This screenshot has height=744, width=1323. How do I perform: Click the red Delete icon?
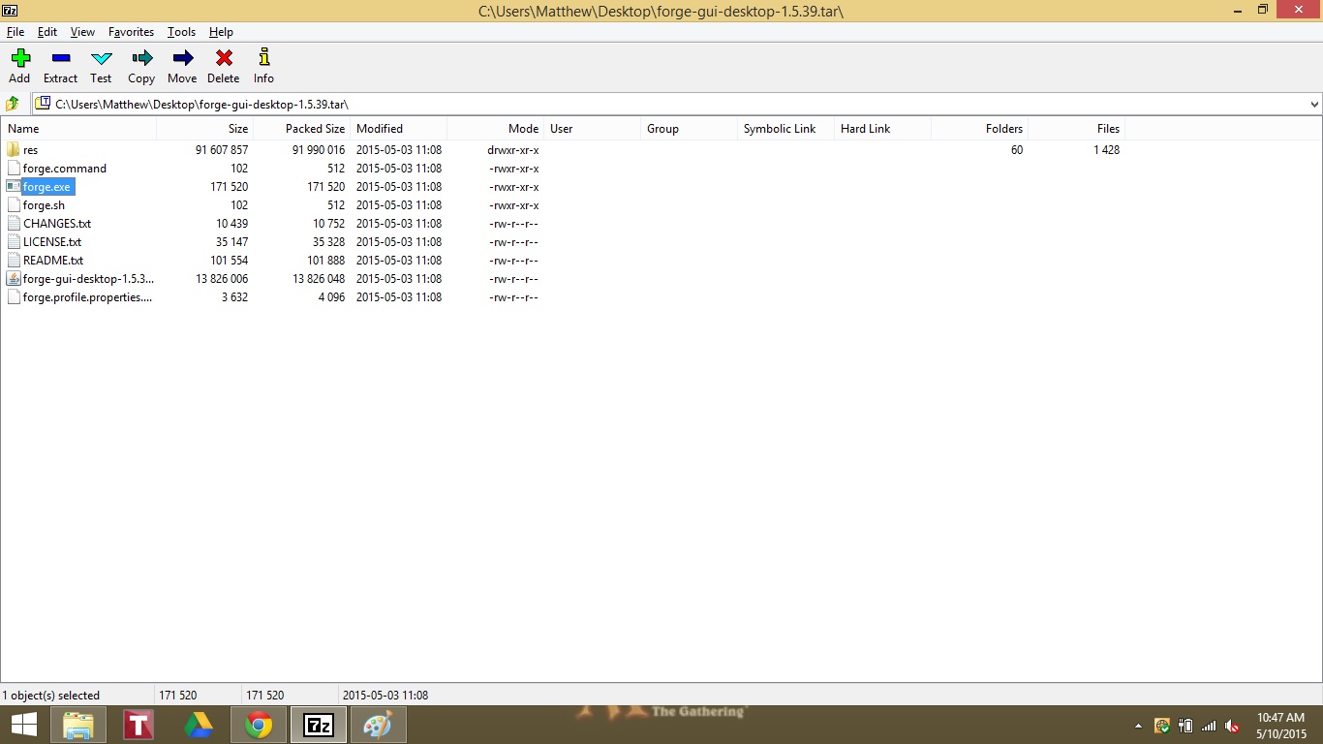(x=223, y=59)
